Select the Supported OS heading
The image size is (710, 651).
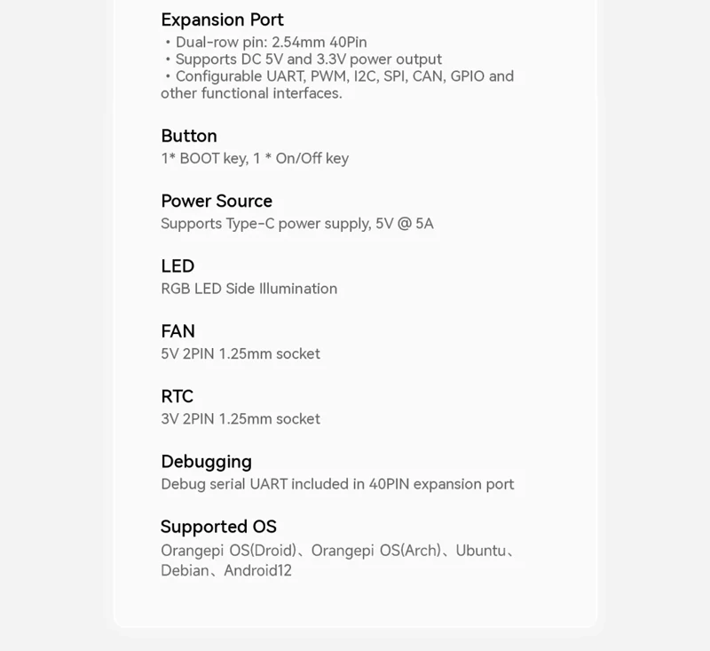pyautogui.click(x=218, y=527)
